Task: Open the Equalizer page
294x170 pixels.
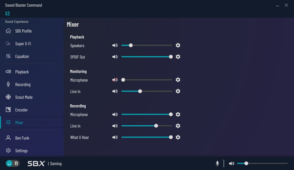Action: (x=32, y=56)
